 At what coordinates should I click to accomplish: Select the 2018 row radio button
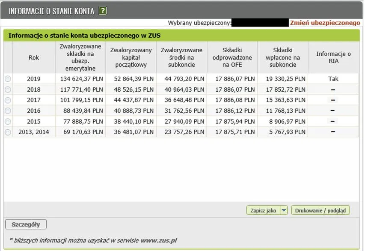8,90
